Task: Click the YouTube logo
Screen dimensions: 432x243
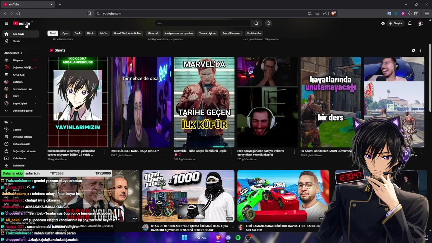Action: point(22,23)
